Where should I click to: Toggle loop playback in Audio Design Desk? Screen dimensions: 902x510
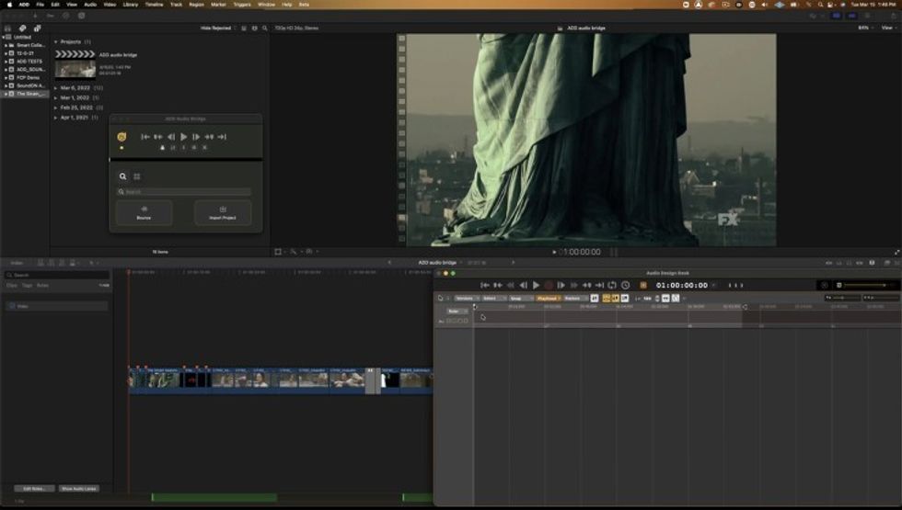[612, 285]
